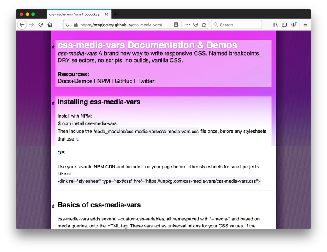Open the Firefox hamburger menu
Screen dimensions: 327x252
305,25
